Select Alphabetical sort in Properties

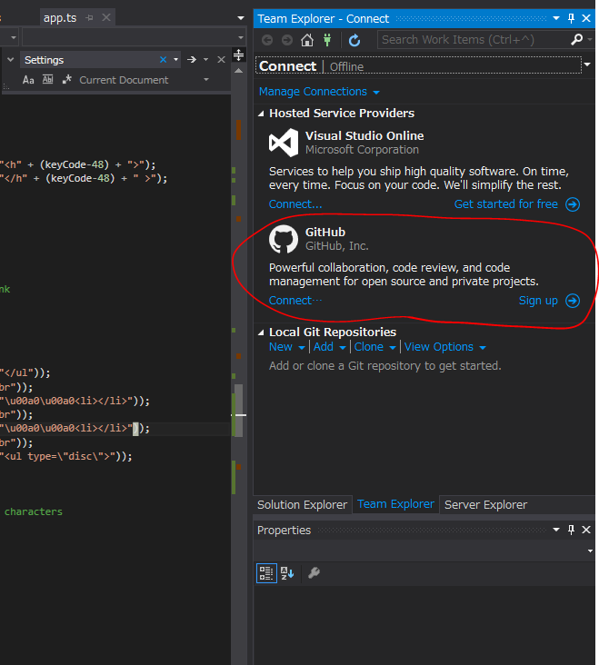pos(287,573)
